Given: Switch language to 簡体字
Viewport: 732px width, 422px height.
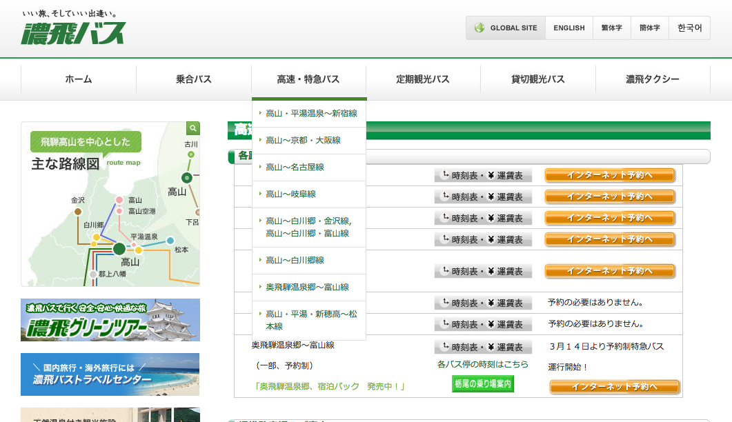Looking at the screenshot, I should [650, 28].
